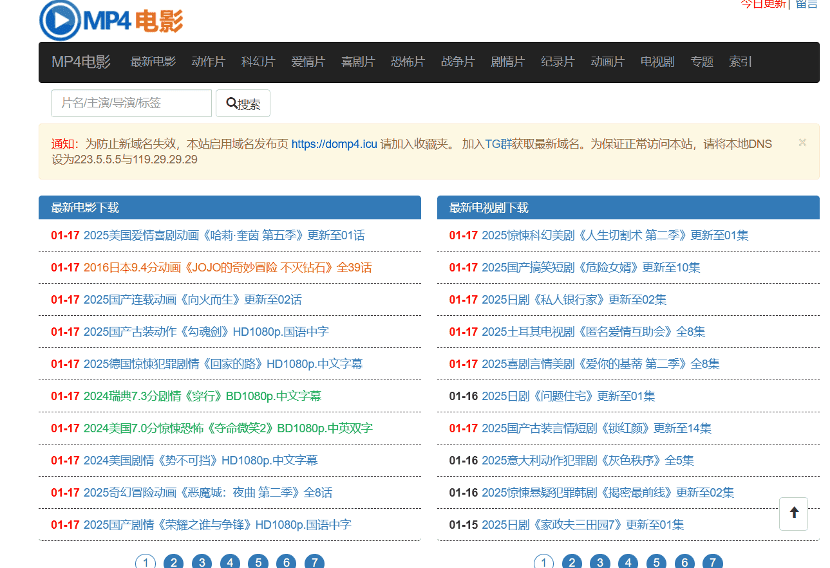
Task: Go to the 战争片 category
Action: (458, 62)
